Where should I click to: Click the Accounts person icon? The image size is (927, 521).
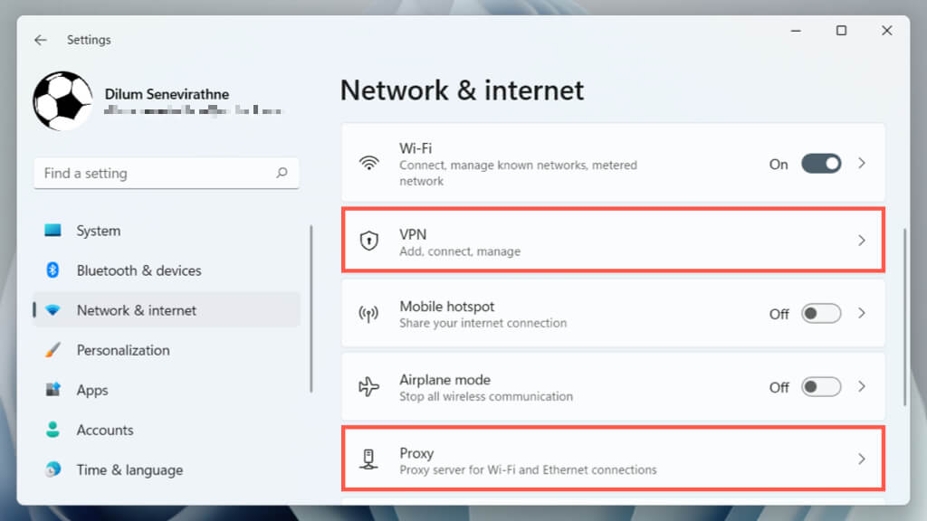pyautogui.click(x=53, y=430)
